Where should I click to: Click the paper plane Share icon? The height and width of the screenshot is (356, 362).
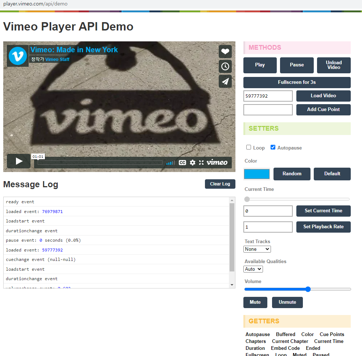point(225,81)
